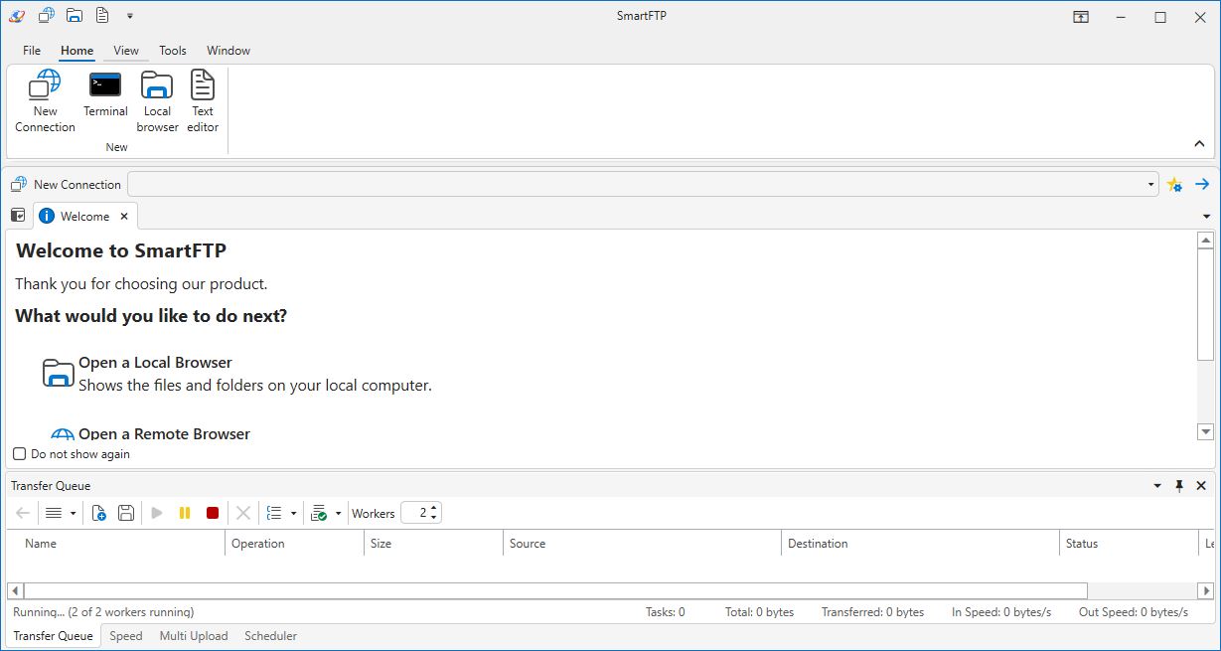Click the add file icon in queue toolbar
This screenshot has height=651, width=1221.
point(99,513)
